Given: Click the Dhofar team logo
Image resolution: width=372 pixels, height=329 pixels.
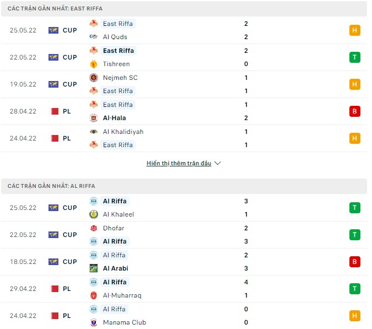Looking at the screenshot, I should [x=94, y=228].
